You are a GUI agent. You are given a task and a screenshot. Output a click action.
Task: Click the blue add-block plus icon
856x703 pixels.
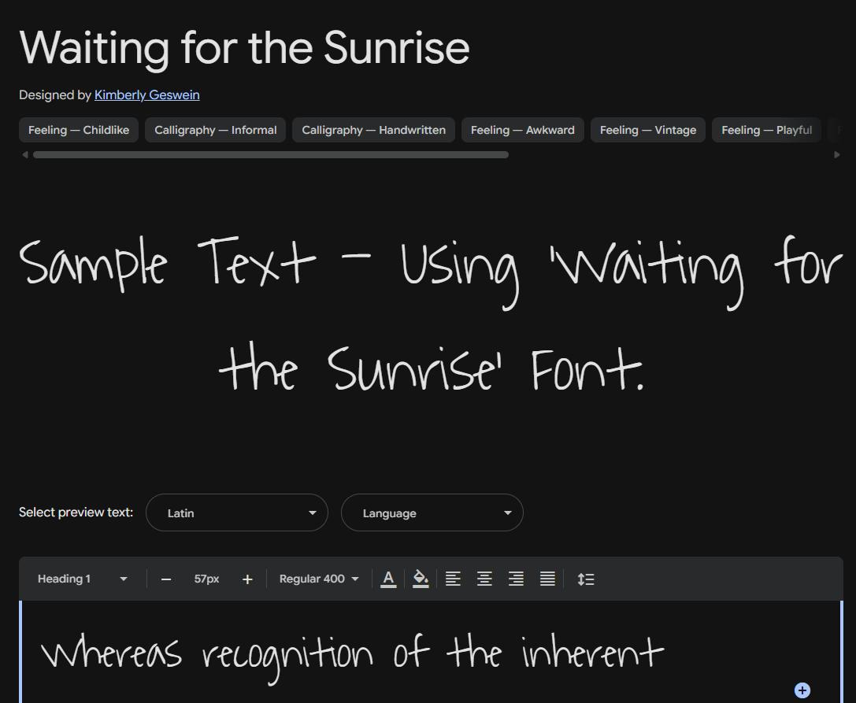click(x=802, y=690)
